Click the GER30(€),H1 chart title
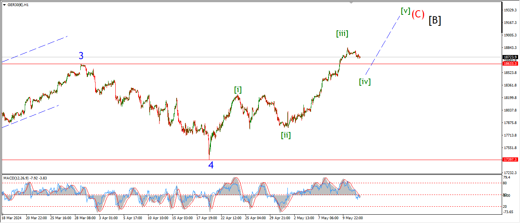 [x=18, y=5]
